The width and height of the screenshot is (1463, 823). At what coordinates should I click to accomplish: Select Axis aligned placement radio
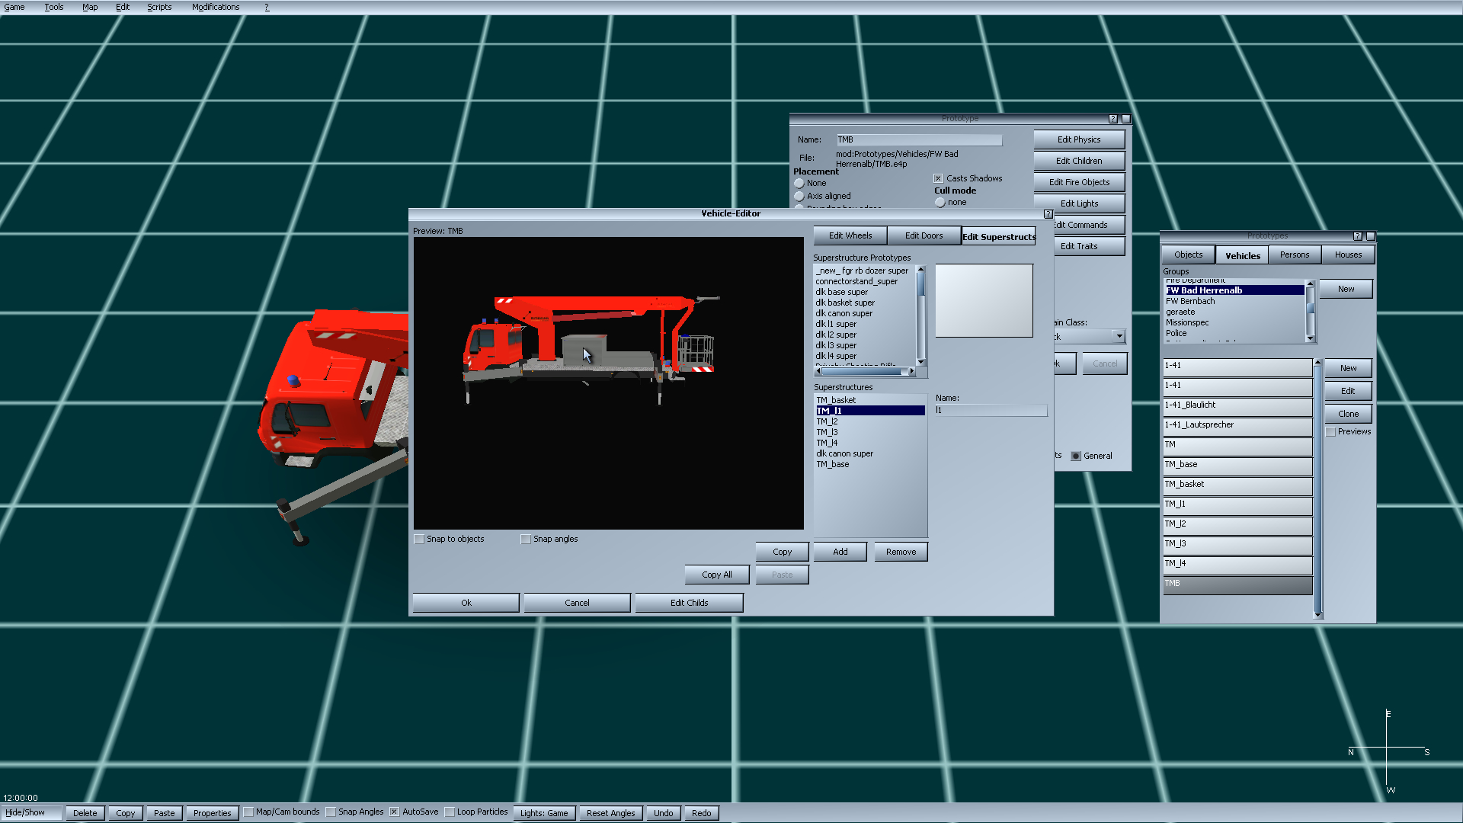click(799, 197)
